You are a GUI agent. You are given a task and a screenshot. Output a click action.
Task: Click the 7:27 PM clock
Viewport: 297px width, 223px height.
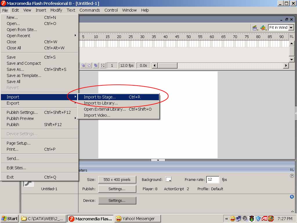[285, 219]
